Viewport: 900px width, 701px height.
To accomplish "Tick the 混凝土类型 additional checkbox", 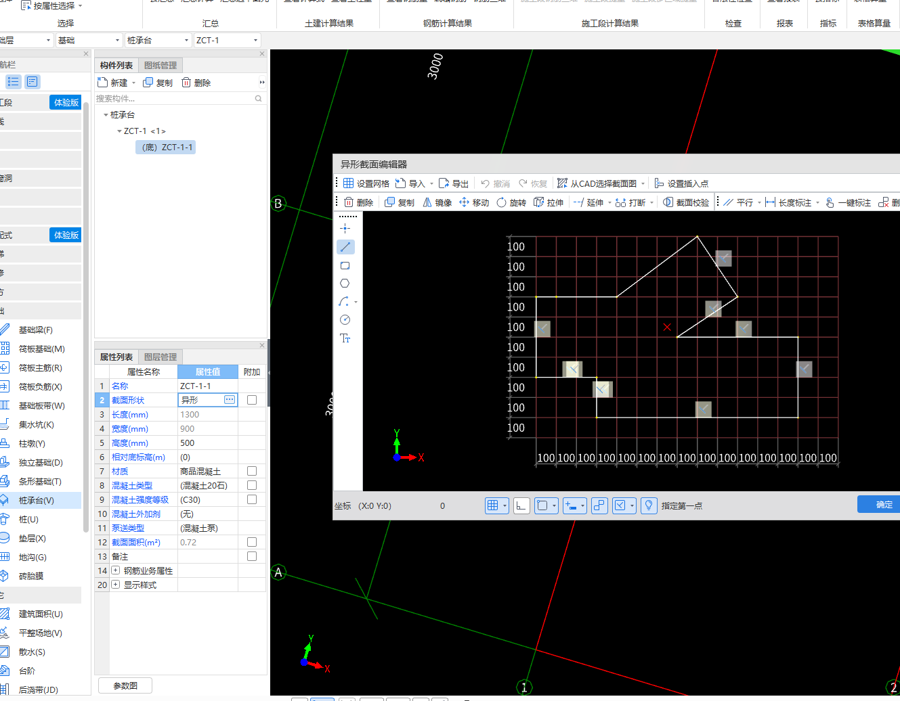I will click(x=252, y=485).
